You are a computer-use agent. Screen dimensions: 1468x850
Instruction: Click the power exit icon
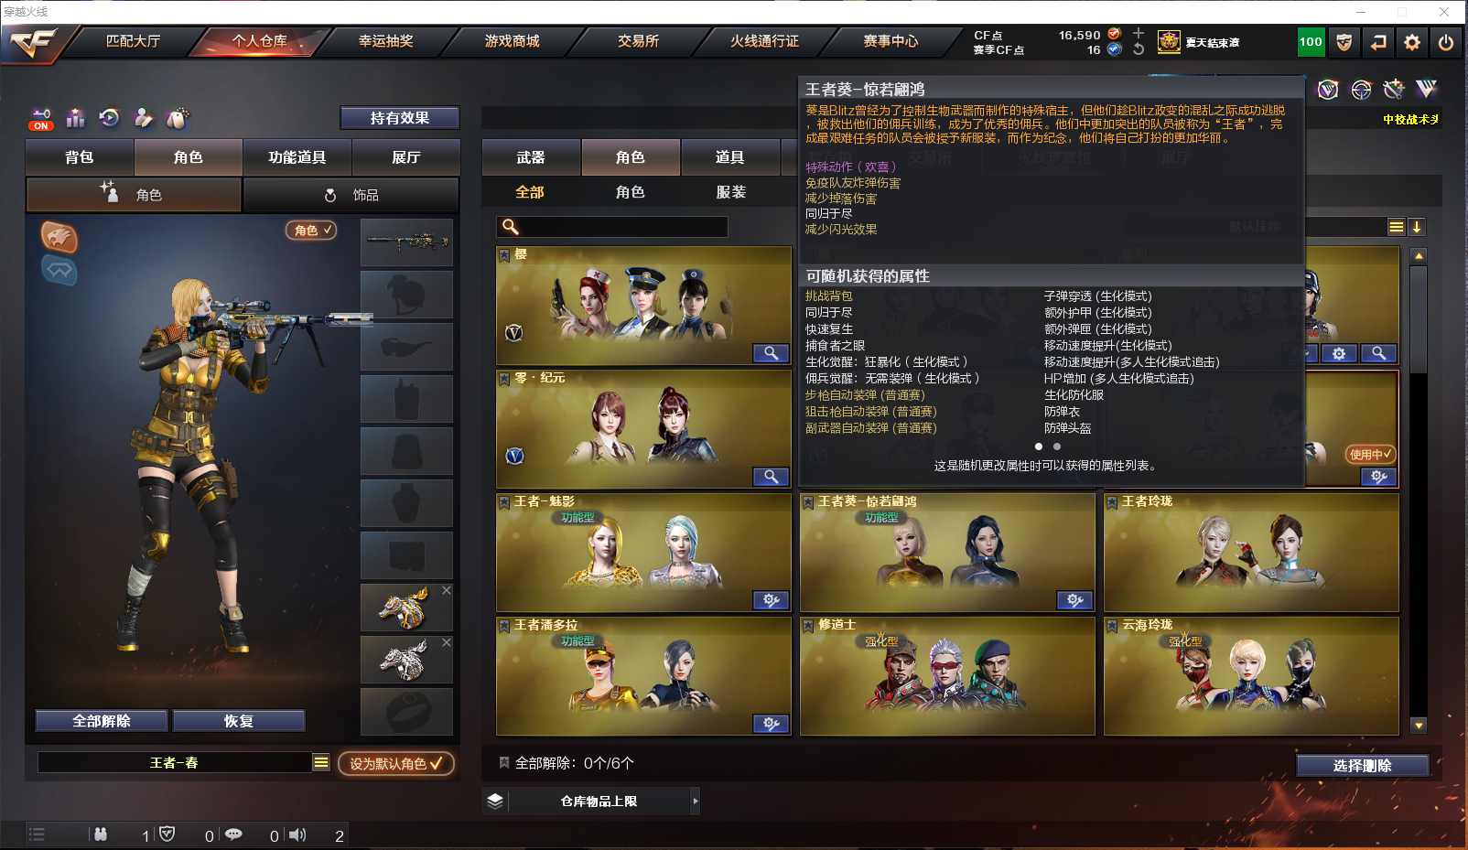[1446, 42]
